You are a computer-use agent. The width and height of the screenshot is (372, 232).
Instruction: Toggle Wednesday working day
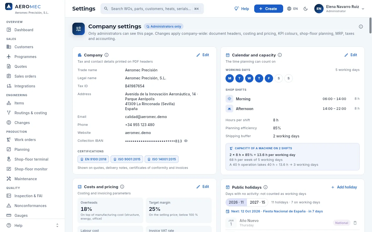[x=249, y=78]
